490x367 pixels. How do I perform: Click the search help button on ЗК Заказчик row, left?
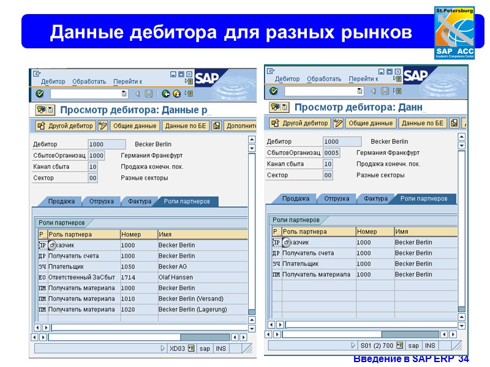coord(52,245)
